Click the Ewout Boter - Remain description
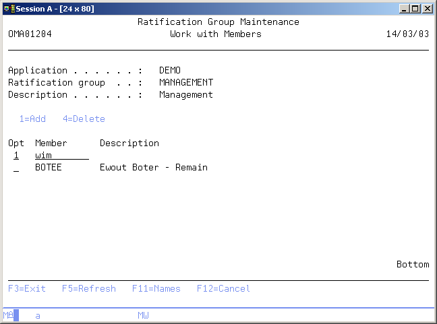The width and height of the screenshot is (437, 324). pyautogui.click(x=153, y=168)
